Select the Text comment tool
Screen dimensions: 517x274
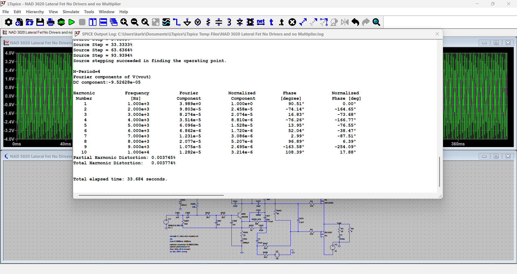[x=271, y=22]
